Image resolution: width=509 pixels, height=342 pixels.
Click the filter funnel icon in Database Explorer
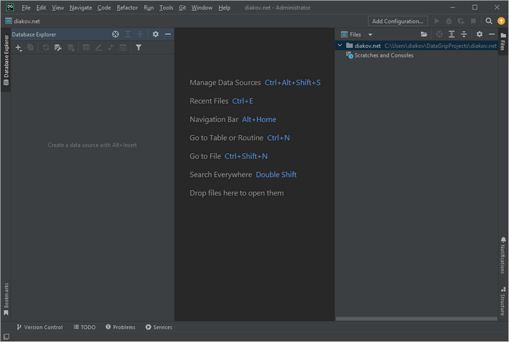(138, 47)
